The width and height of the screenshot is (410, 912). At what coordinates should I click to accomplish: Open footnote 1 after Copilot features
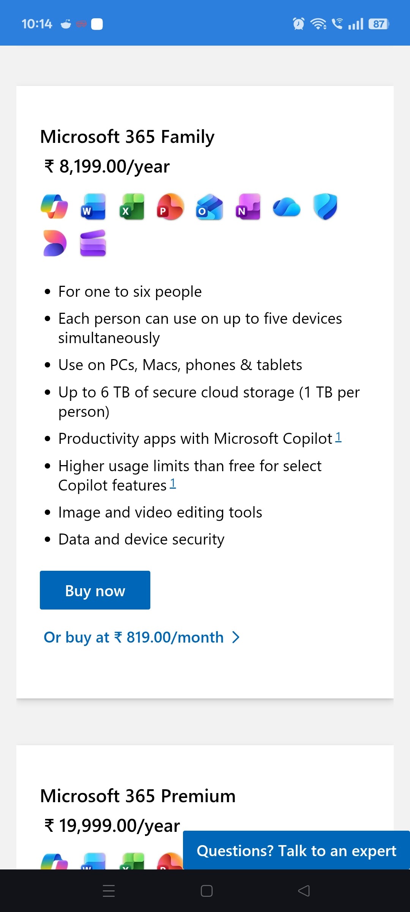[x=173, y=484]
